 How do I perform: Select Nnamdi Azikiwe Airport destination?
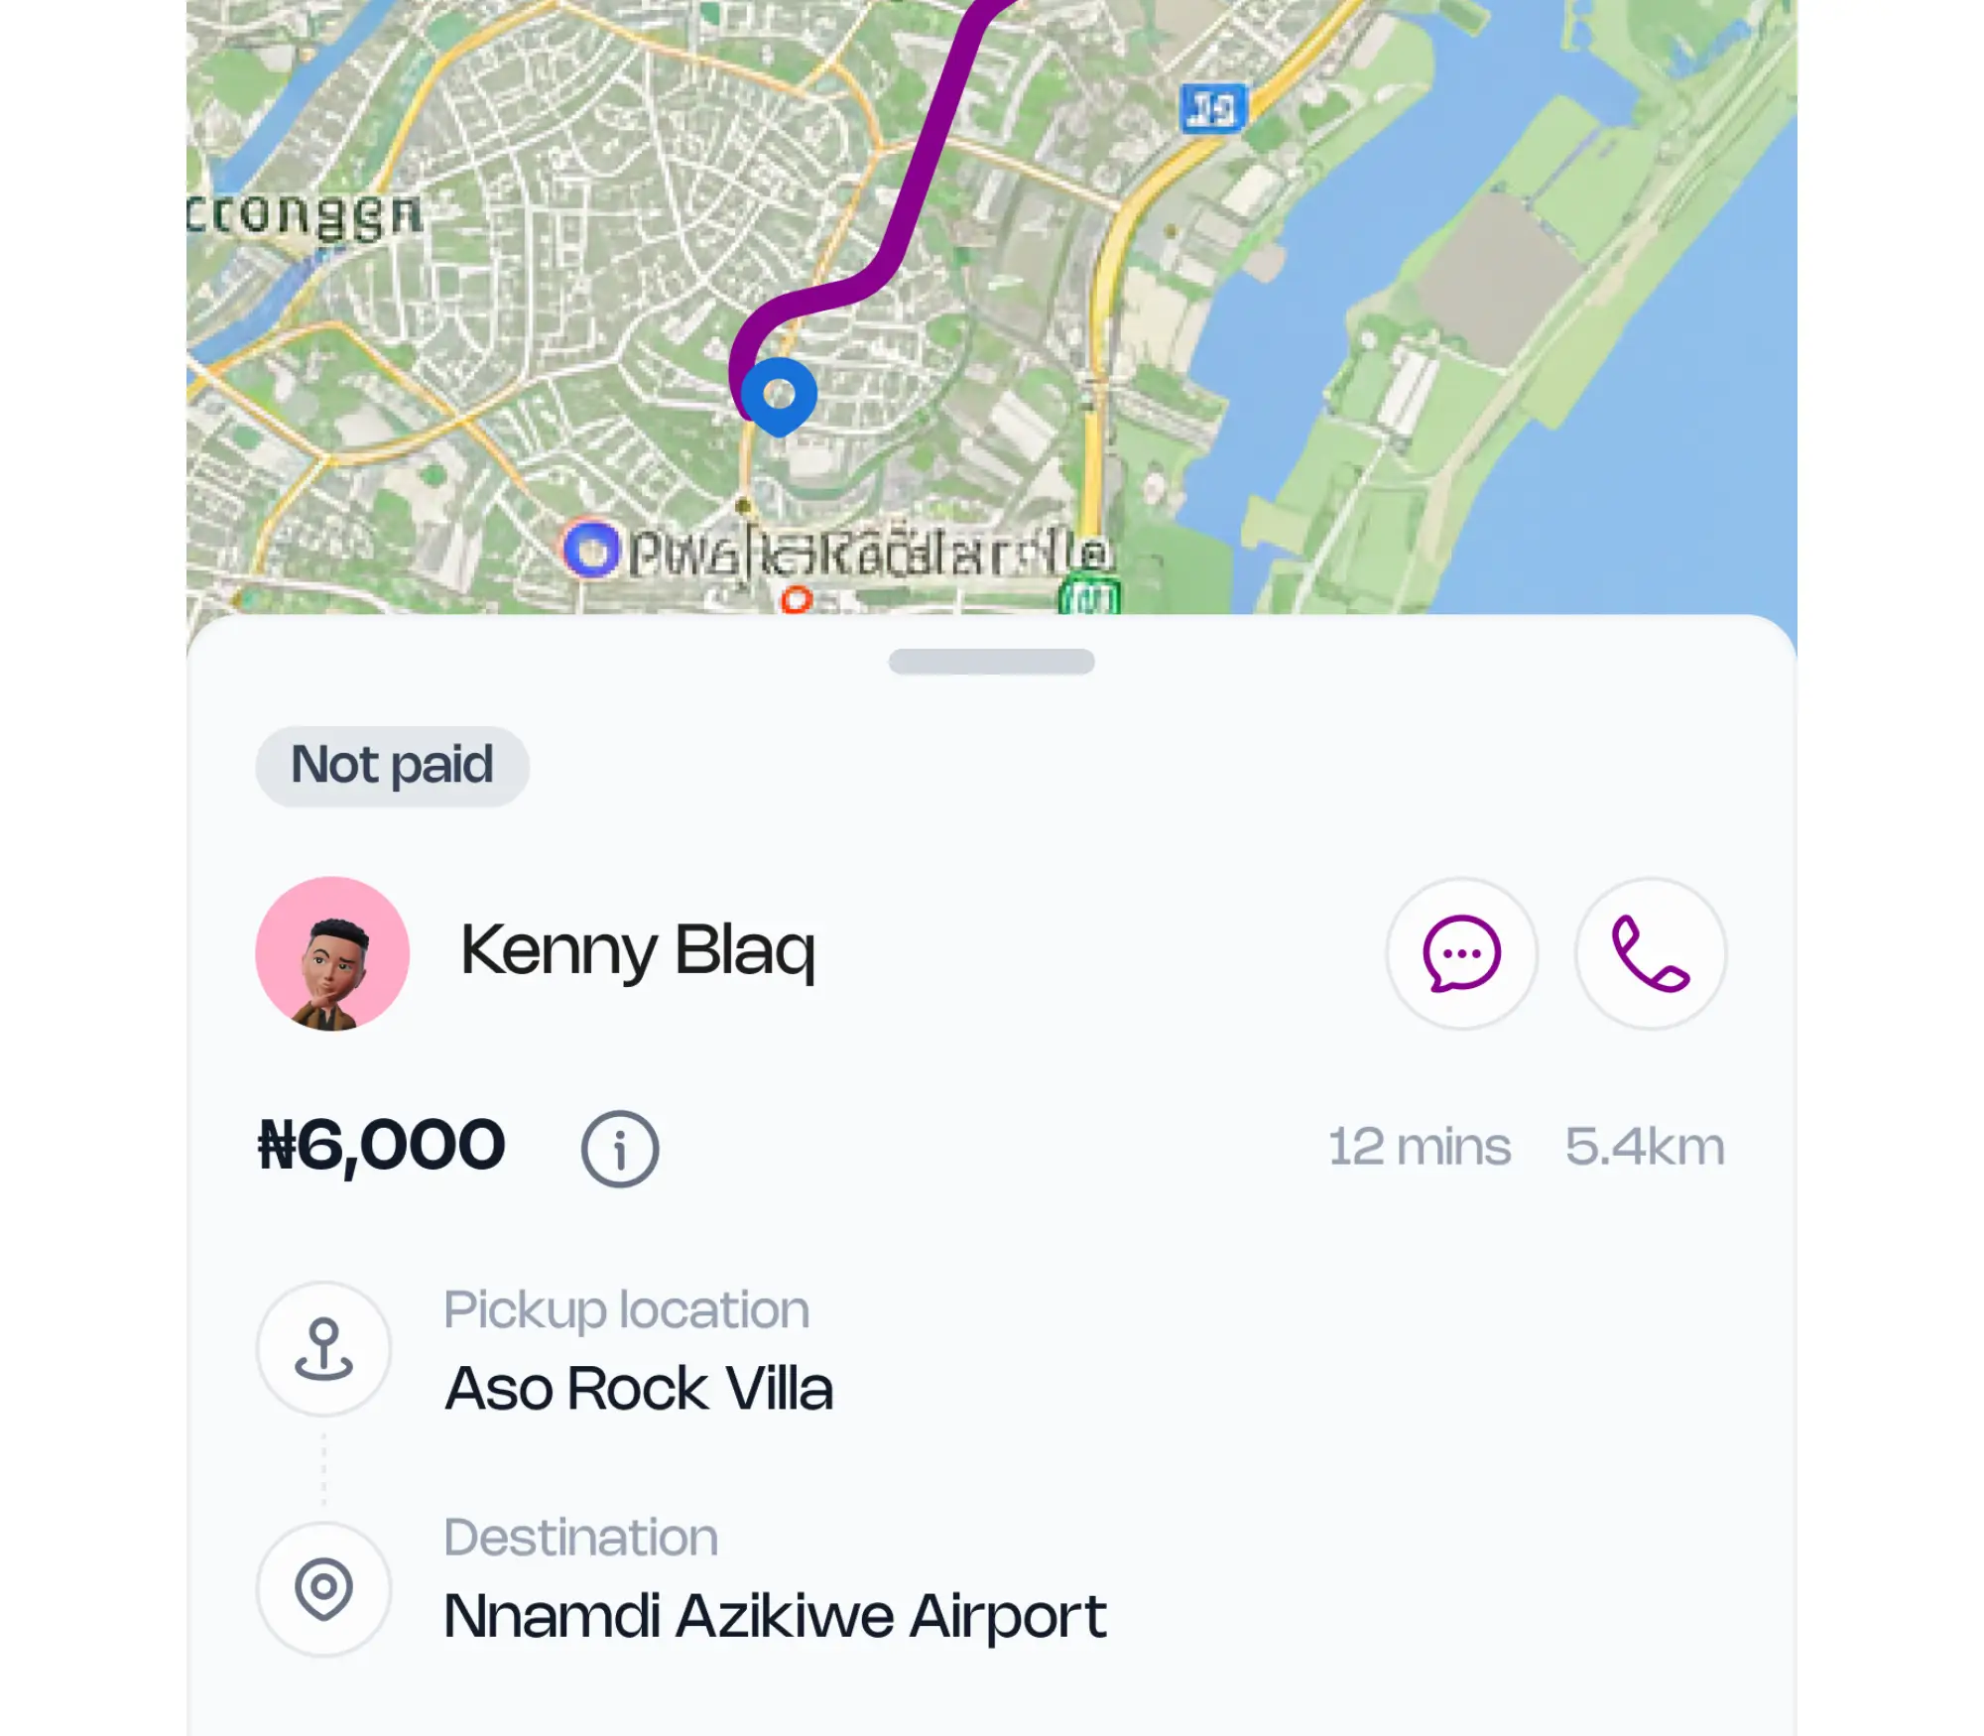tap(775, 1615)
